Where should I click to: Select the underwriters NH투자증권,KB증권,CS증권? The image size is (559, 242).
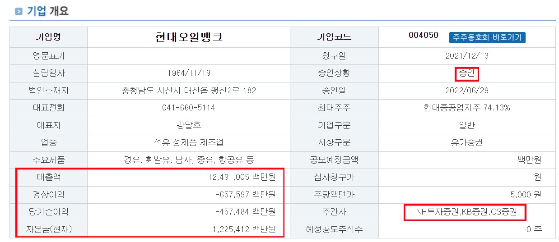467,212
